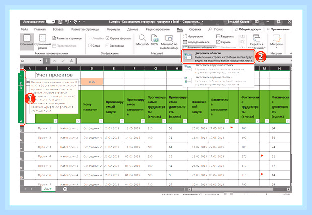The image size is (312, 215).
Task: Select cell D2 with value 0,25
Action: [x=92, y=82]
